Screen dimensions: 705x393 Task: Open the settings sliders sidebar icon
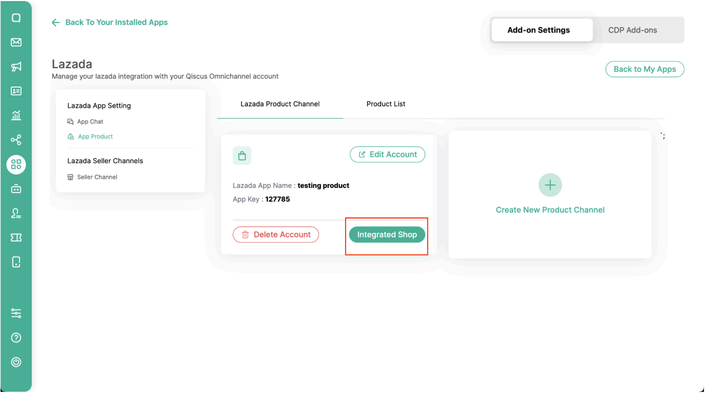point(16,313)
